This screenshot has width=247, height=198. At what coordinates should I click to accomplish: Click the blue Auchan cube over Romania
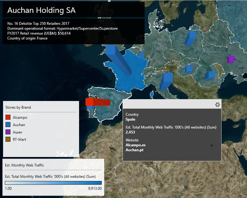[210, 75]
